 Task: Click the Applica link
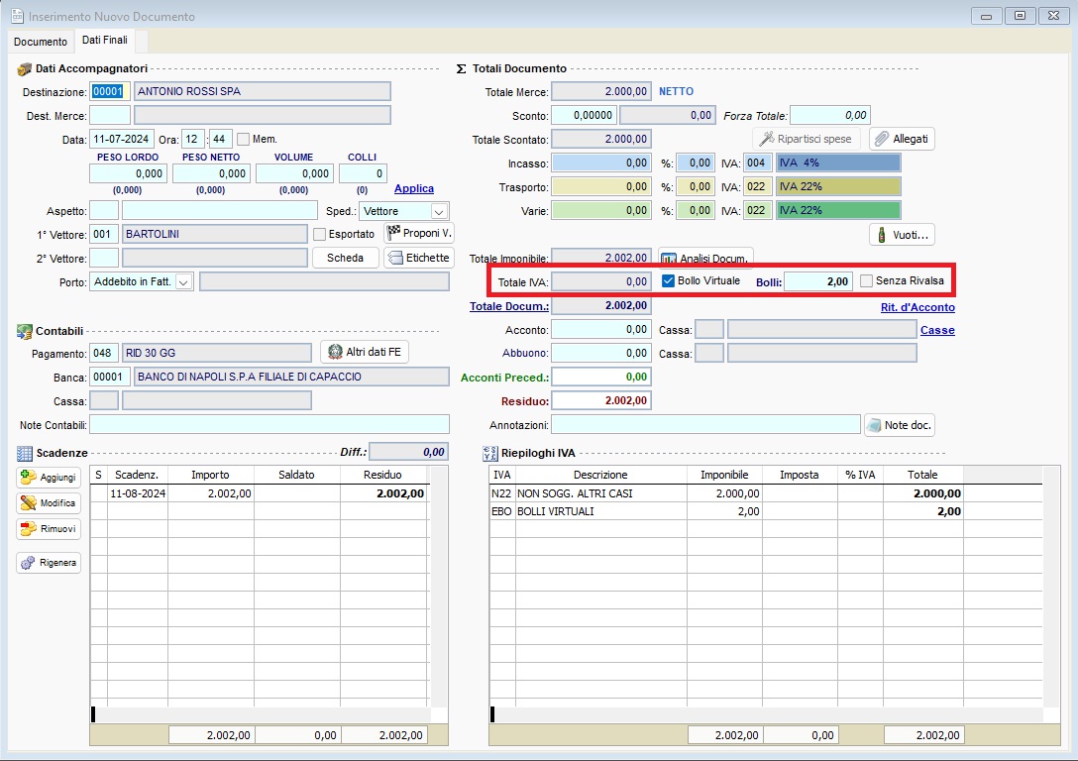(413, 188)
